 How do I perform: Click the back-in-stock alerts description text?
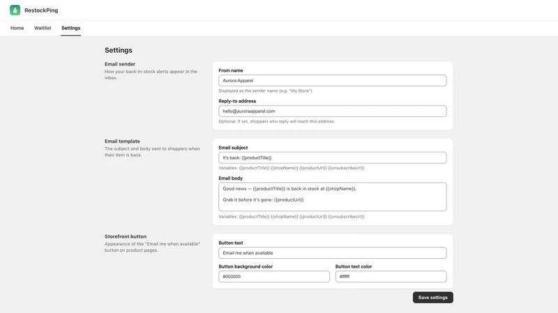(151, 74)
